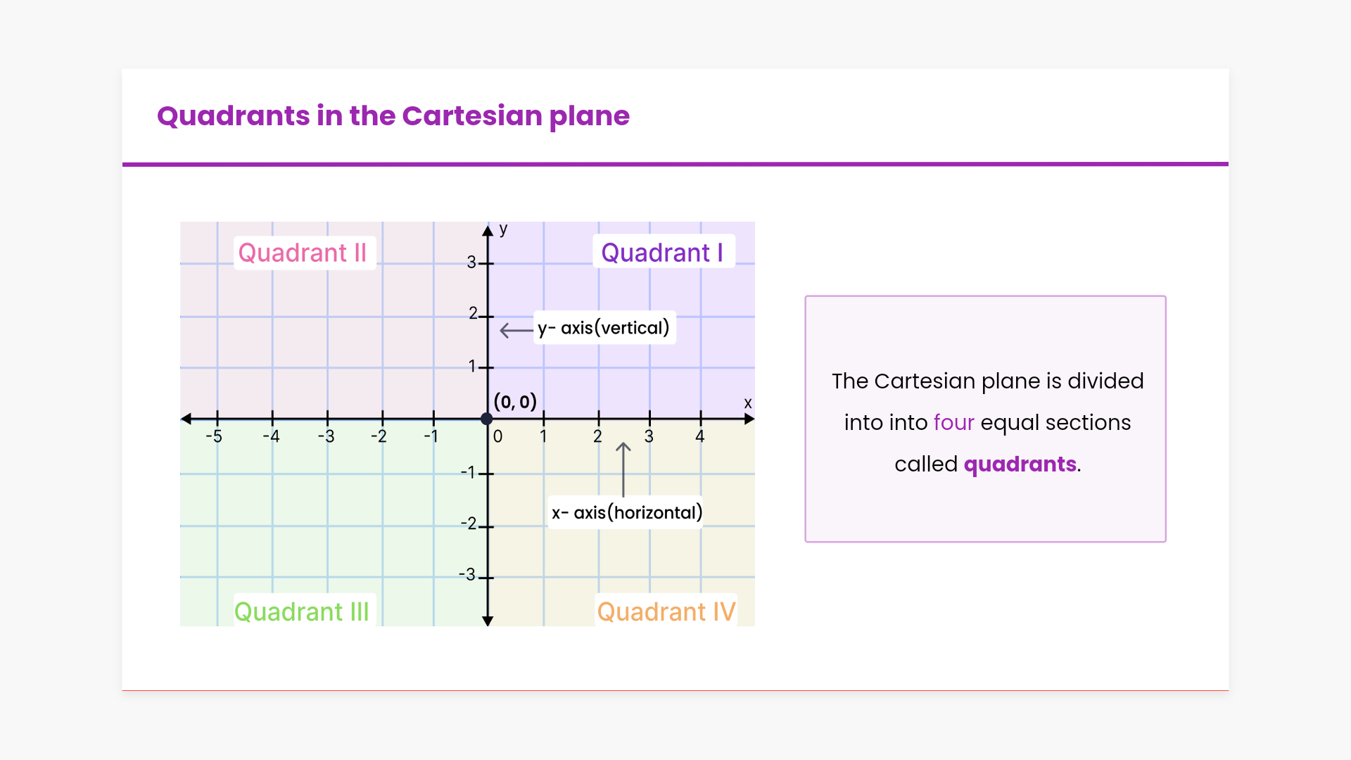1351x760 pixels.
Task: Click the 3 tick label on y-axis
Action: tap(471, 262)
